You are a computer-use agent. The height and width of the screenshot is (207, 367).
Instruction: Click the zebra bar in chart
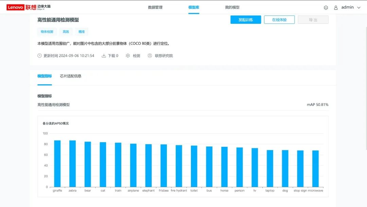point(73,164)
